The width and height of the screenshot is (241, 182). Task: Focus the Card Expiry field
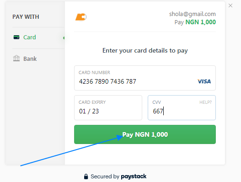coord(108,107)
